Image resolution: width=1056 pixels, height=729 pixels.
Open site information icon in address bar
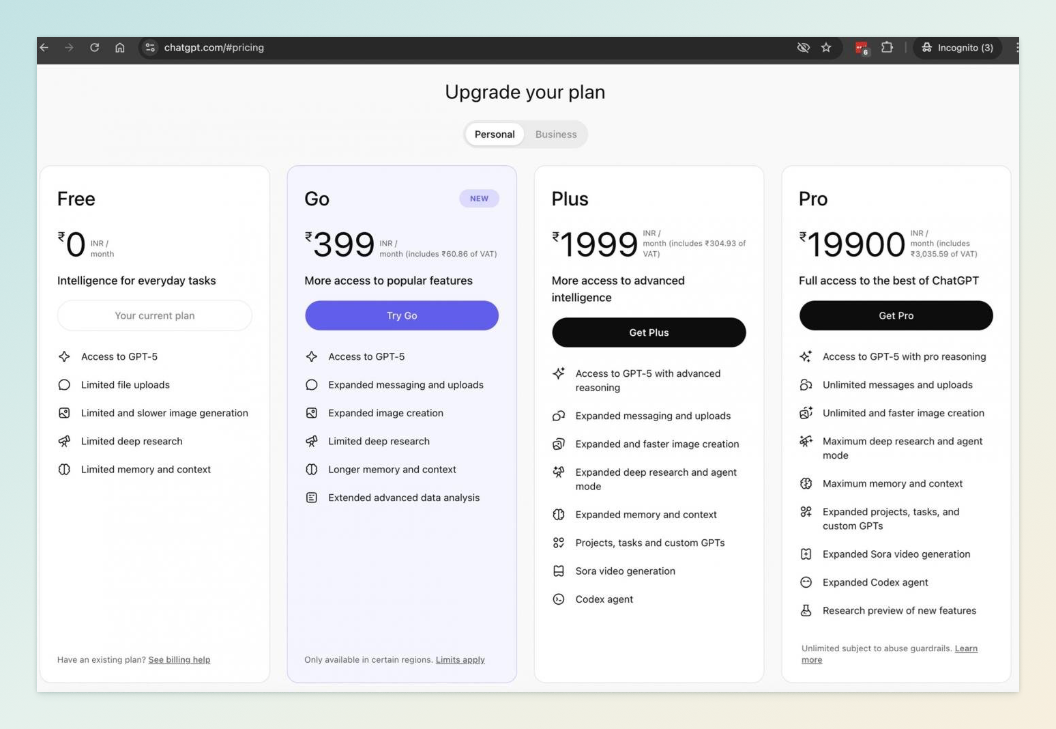point(150,48)
